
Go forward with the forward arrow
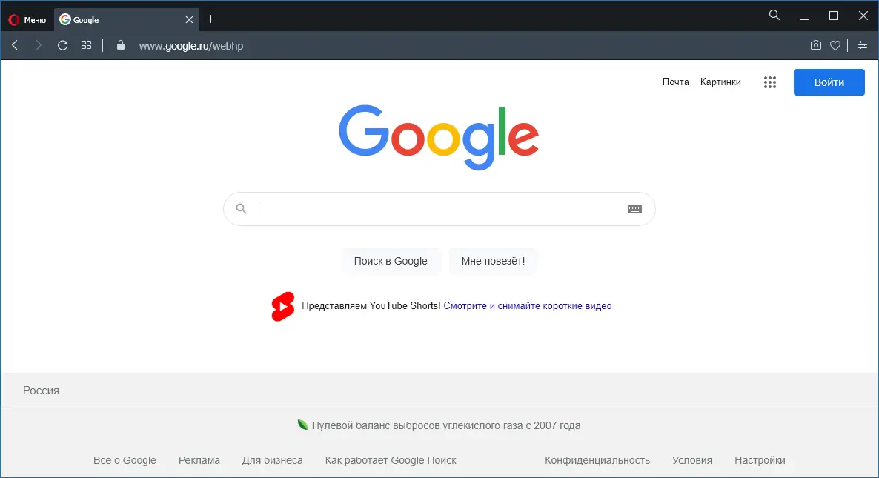pos(38,45)
